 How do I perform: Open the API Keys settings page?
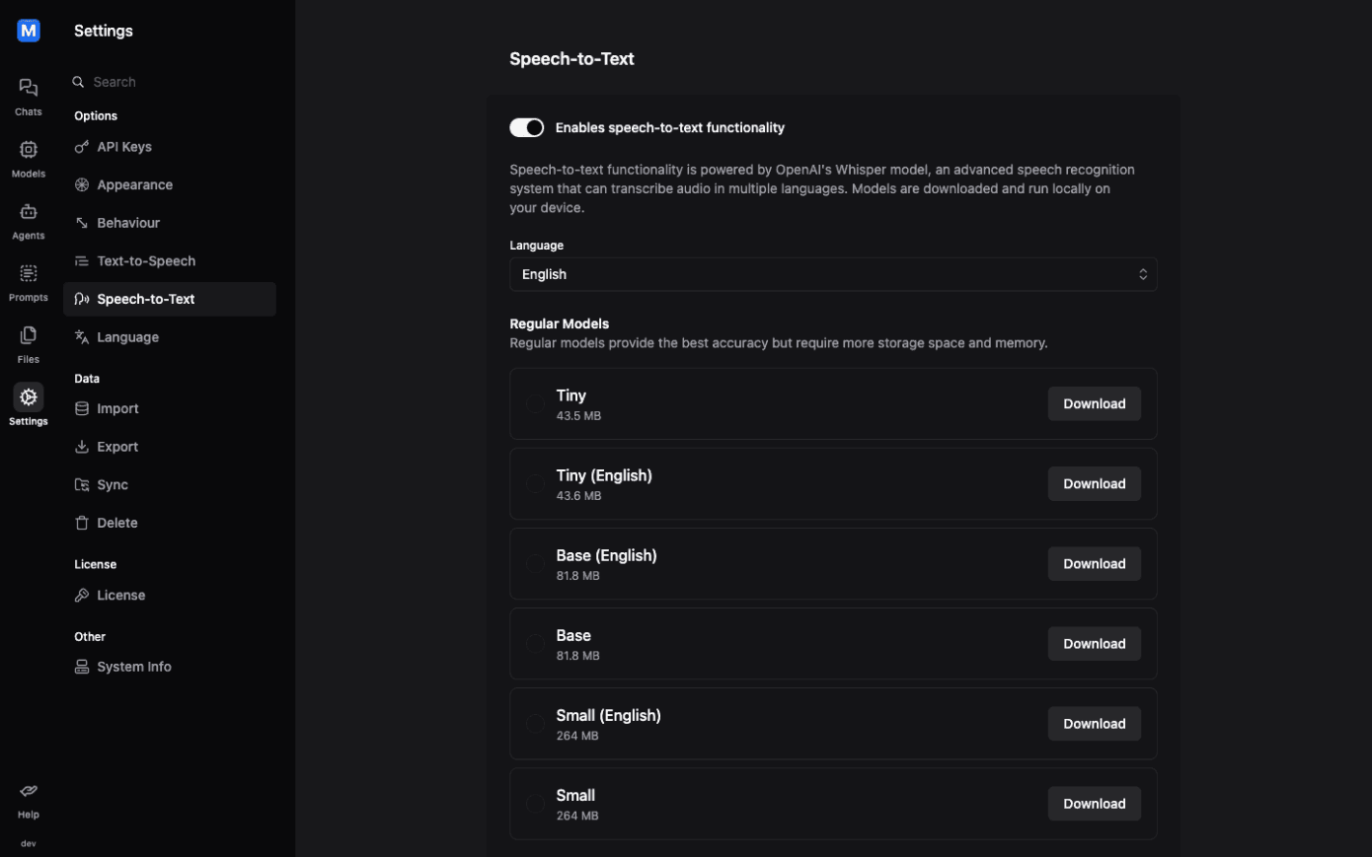point(124,147)
